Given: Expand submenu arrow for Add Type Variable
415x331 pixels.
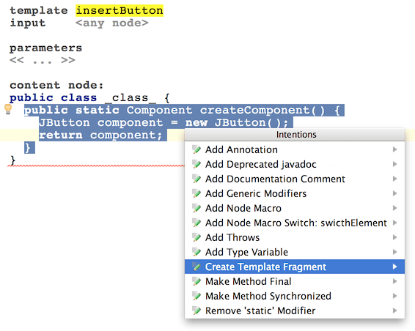Looking at the screenshot, I should 395,252.
